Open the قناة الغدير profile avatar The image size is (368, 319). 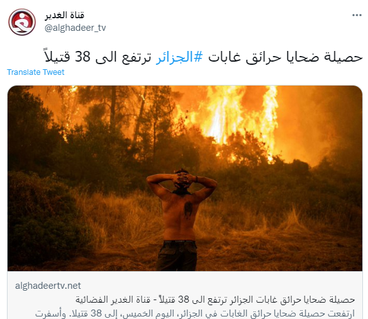(22, 22)
